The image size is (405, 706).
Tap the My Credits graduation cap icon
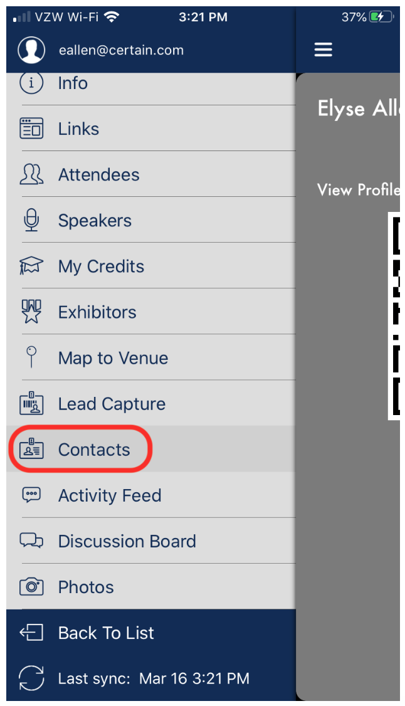[31, 266]
